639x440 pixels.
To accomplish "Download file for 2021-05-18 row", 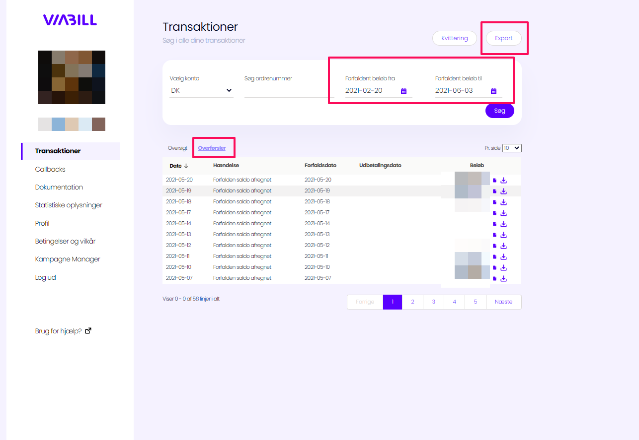I will pos(503,202).
